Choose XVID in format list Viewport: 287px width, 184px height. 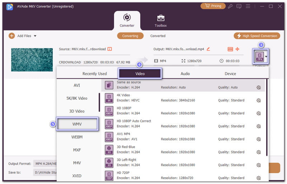[77, 176]
